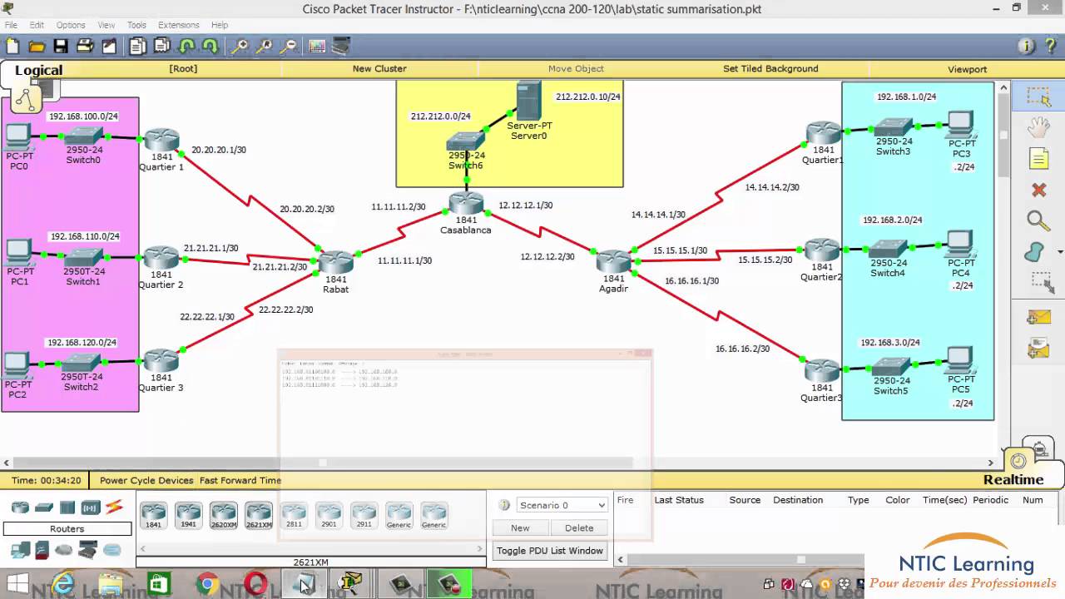
Task: Launch the Activity Wizard toolbar icon
Action: pos(109,47)
